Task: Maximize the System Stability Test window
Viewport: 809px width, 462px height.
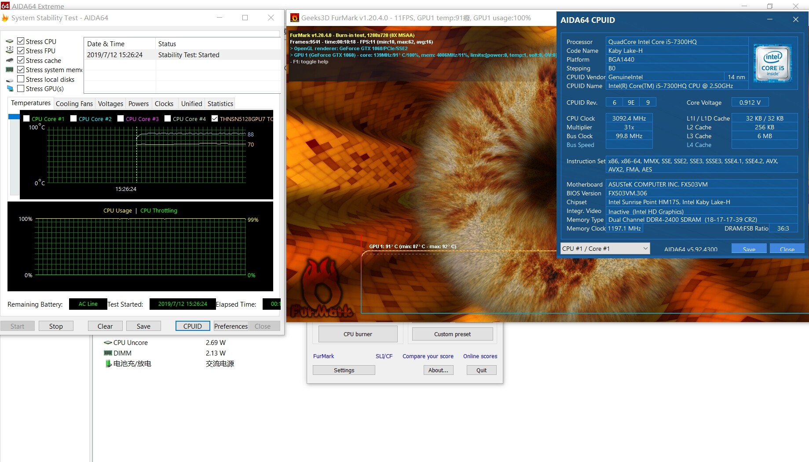Action: [x=245, y=18]
